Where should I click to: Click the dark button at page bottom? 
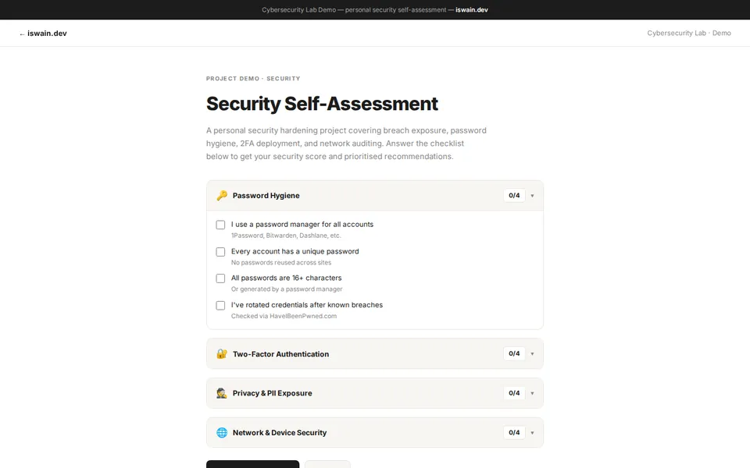pyautogui.click(x=252, y=464)
